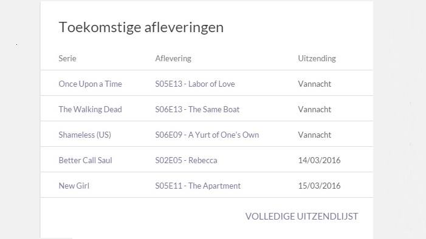Open episode S05E13 - Labor of Love
The image size is (426, 239).
(x=195, y=84)
